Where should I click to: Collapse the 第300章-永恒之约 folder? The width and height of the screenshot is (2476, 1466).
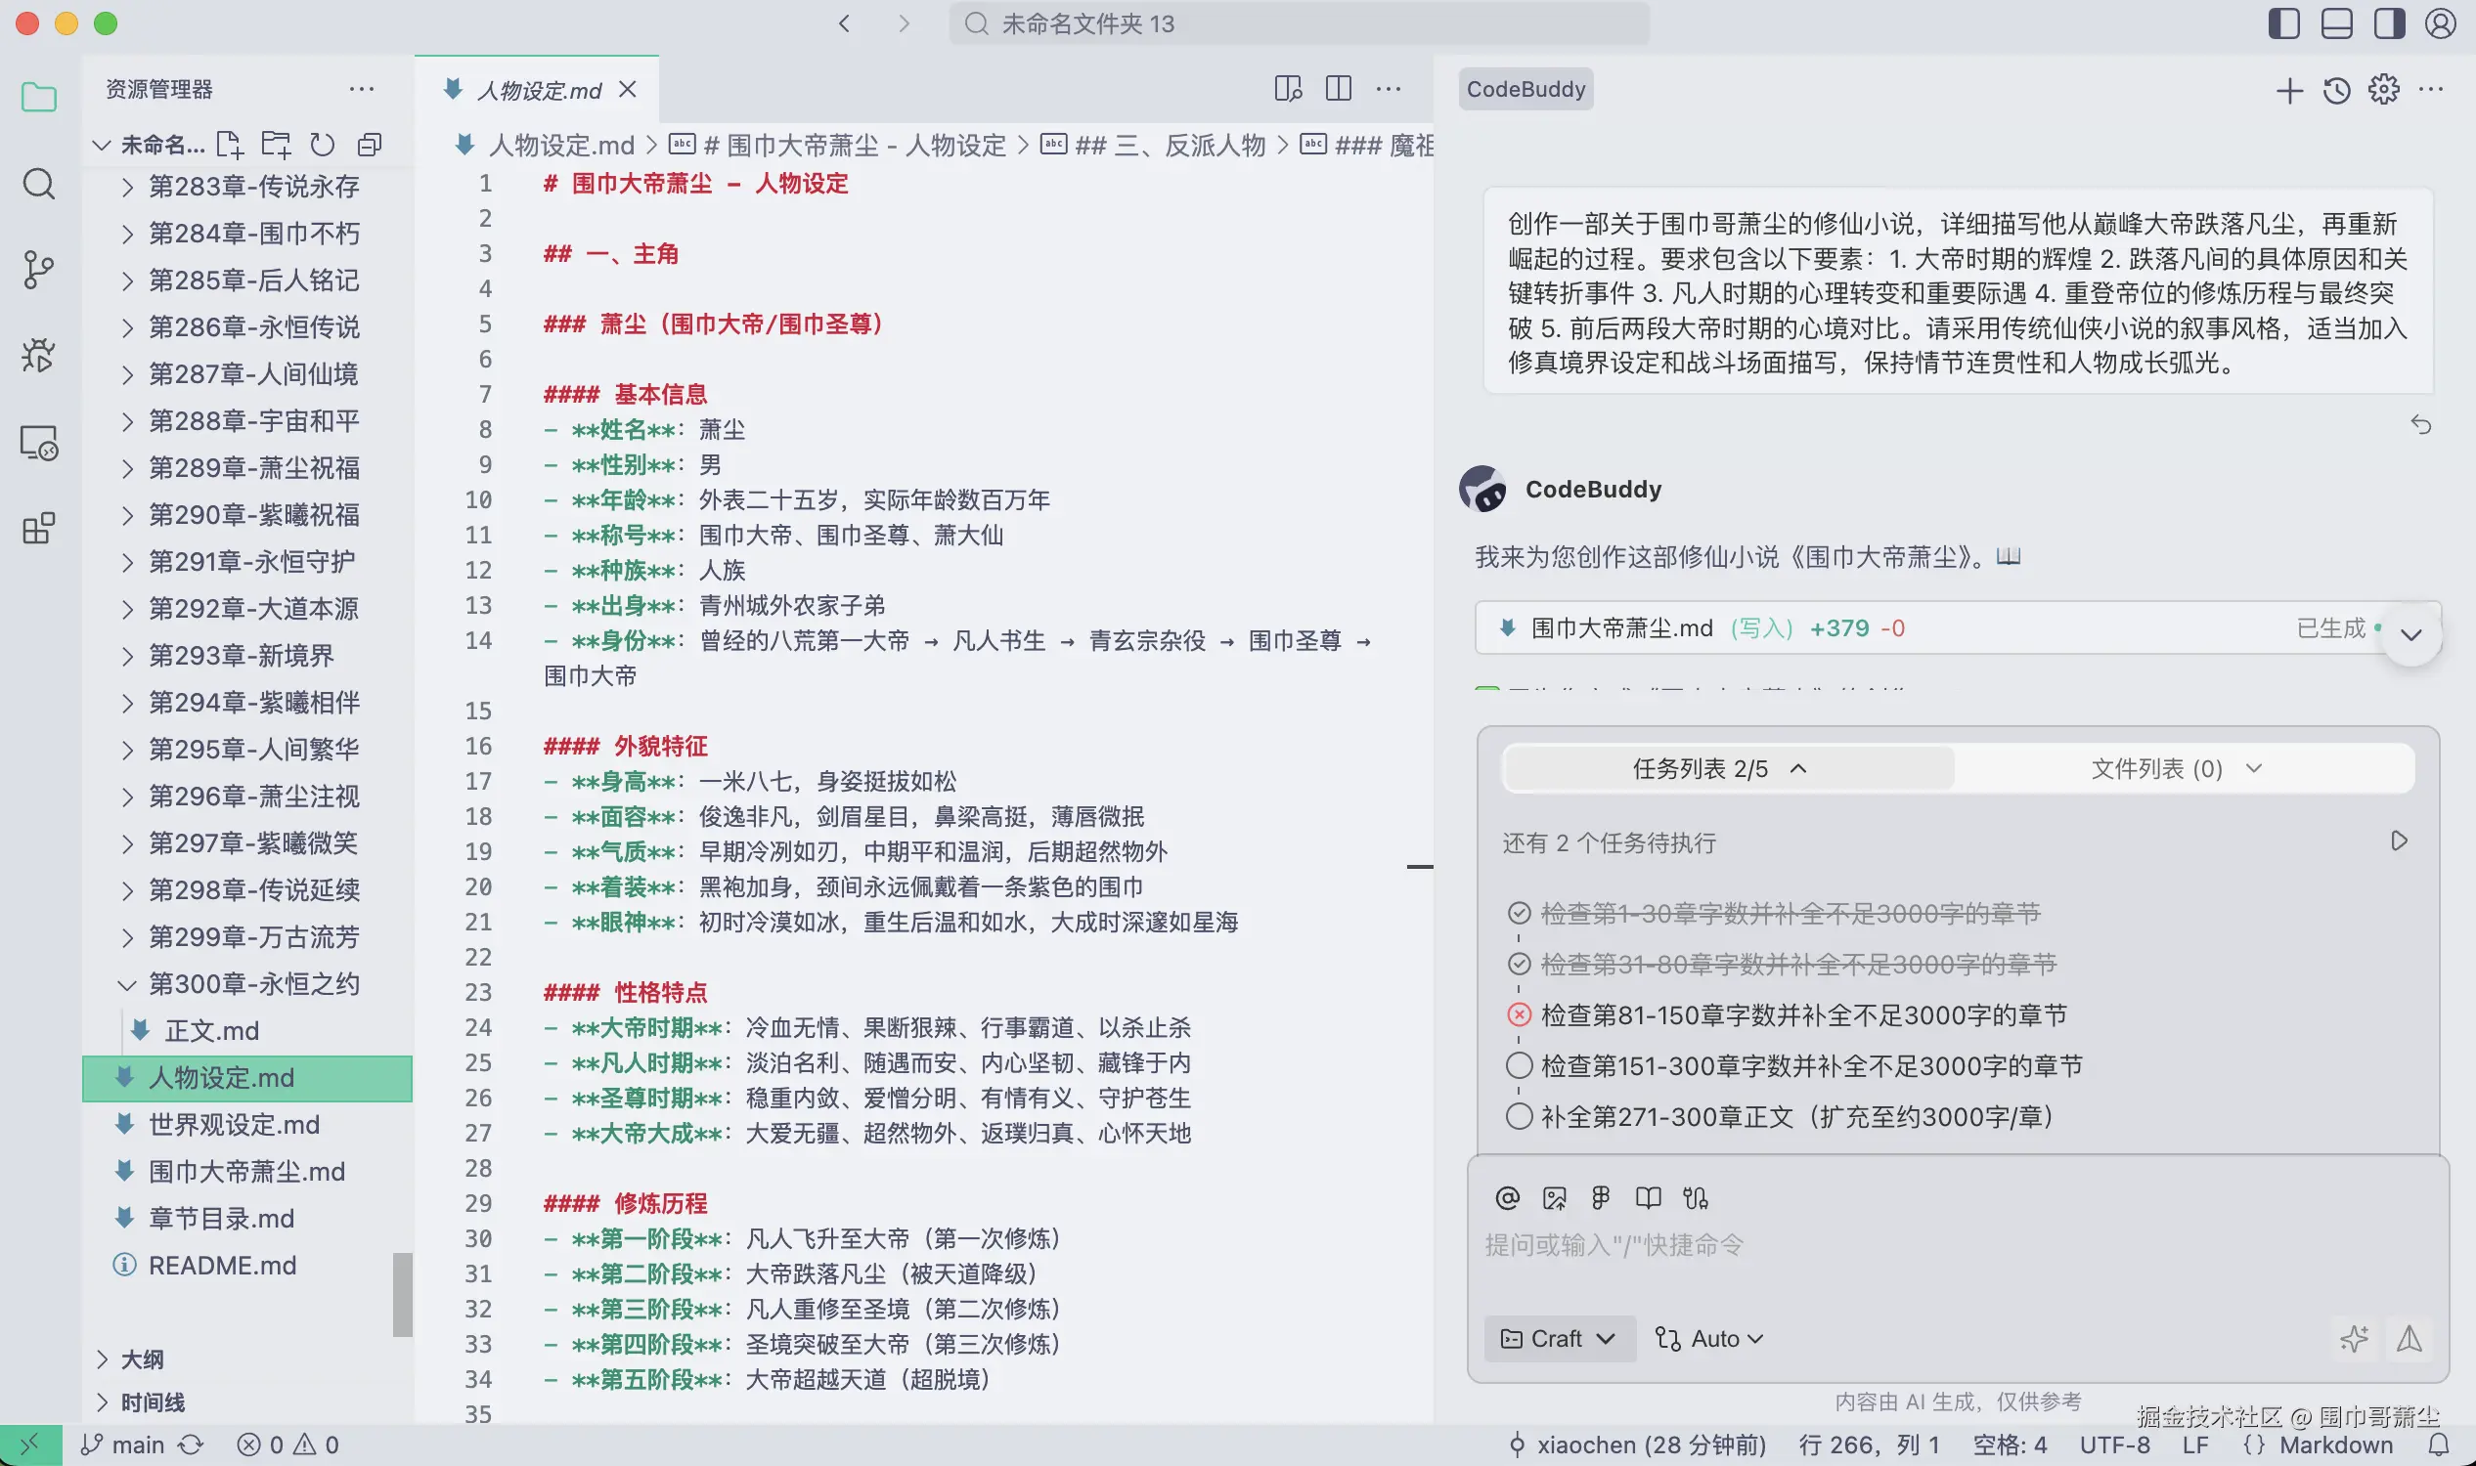(126, 984)
